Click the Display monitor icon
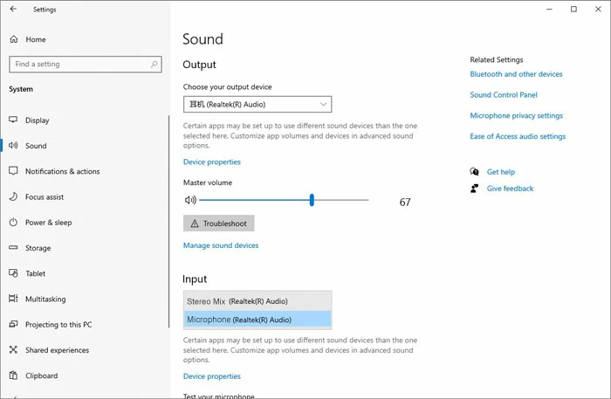This screenshot has height=399, width=611. (14, 120)
